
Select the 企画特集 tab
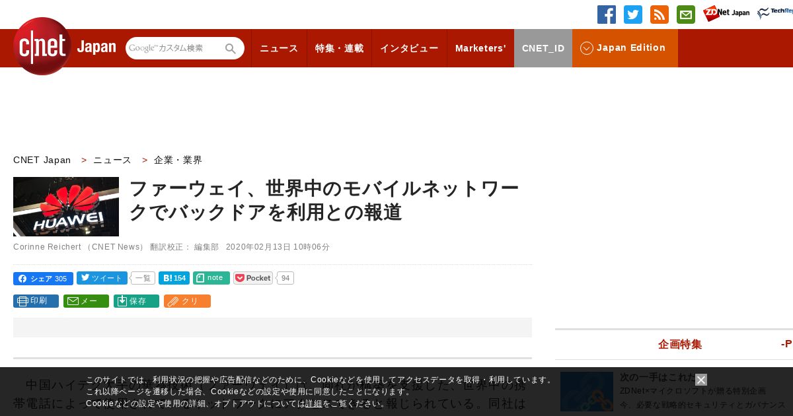point(680,344)
